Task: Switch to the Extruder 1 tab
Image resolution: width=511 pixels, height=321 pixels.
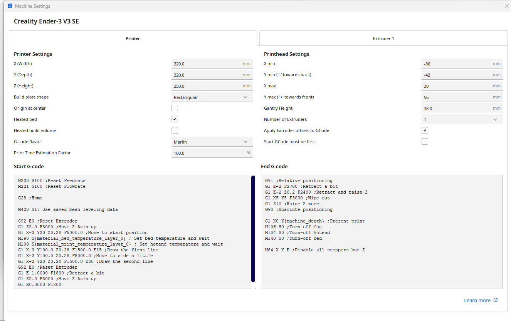Action: 383,38
